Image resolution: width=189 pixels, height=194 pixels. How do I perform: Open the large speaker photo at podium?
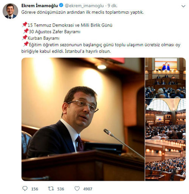coord(83,119)
